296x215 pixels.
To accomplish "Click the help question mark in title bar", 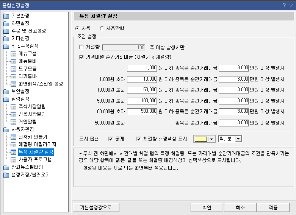I will [284, 5].
